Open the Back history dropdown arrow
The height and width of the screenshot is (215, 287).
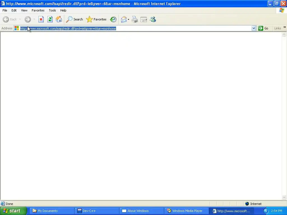pos(20,19)
